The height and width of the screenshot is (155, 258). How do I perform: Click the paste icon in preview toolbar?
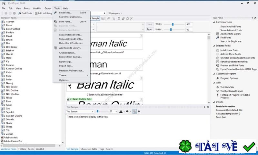point(127,18)
